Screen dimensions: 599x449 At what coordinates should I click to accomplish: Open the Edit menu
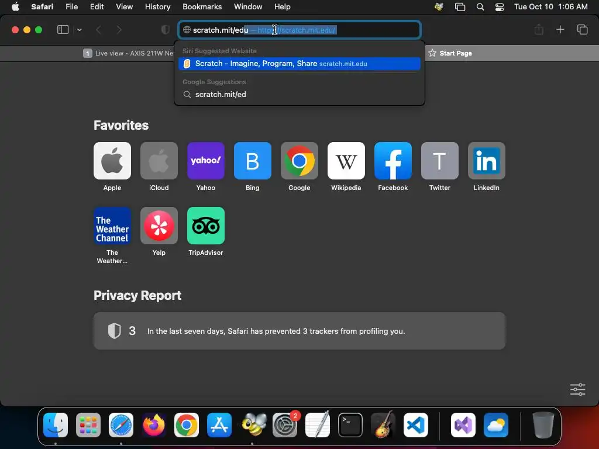point(97,7)
